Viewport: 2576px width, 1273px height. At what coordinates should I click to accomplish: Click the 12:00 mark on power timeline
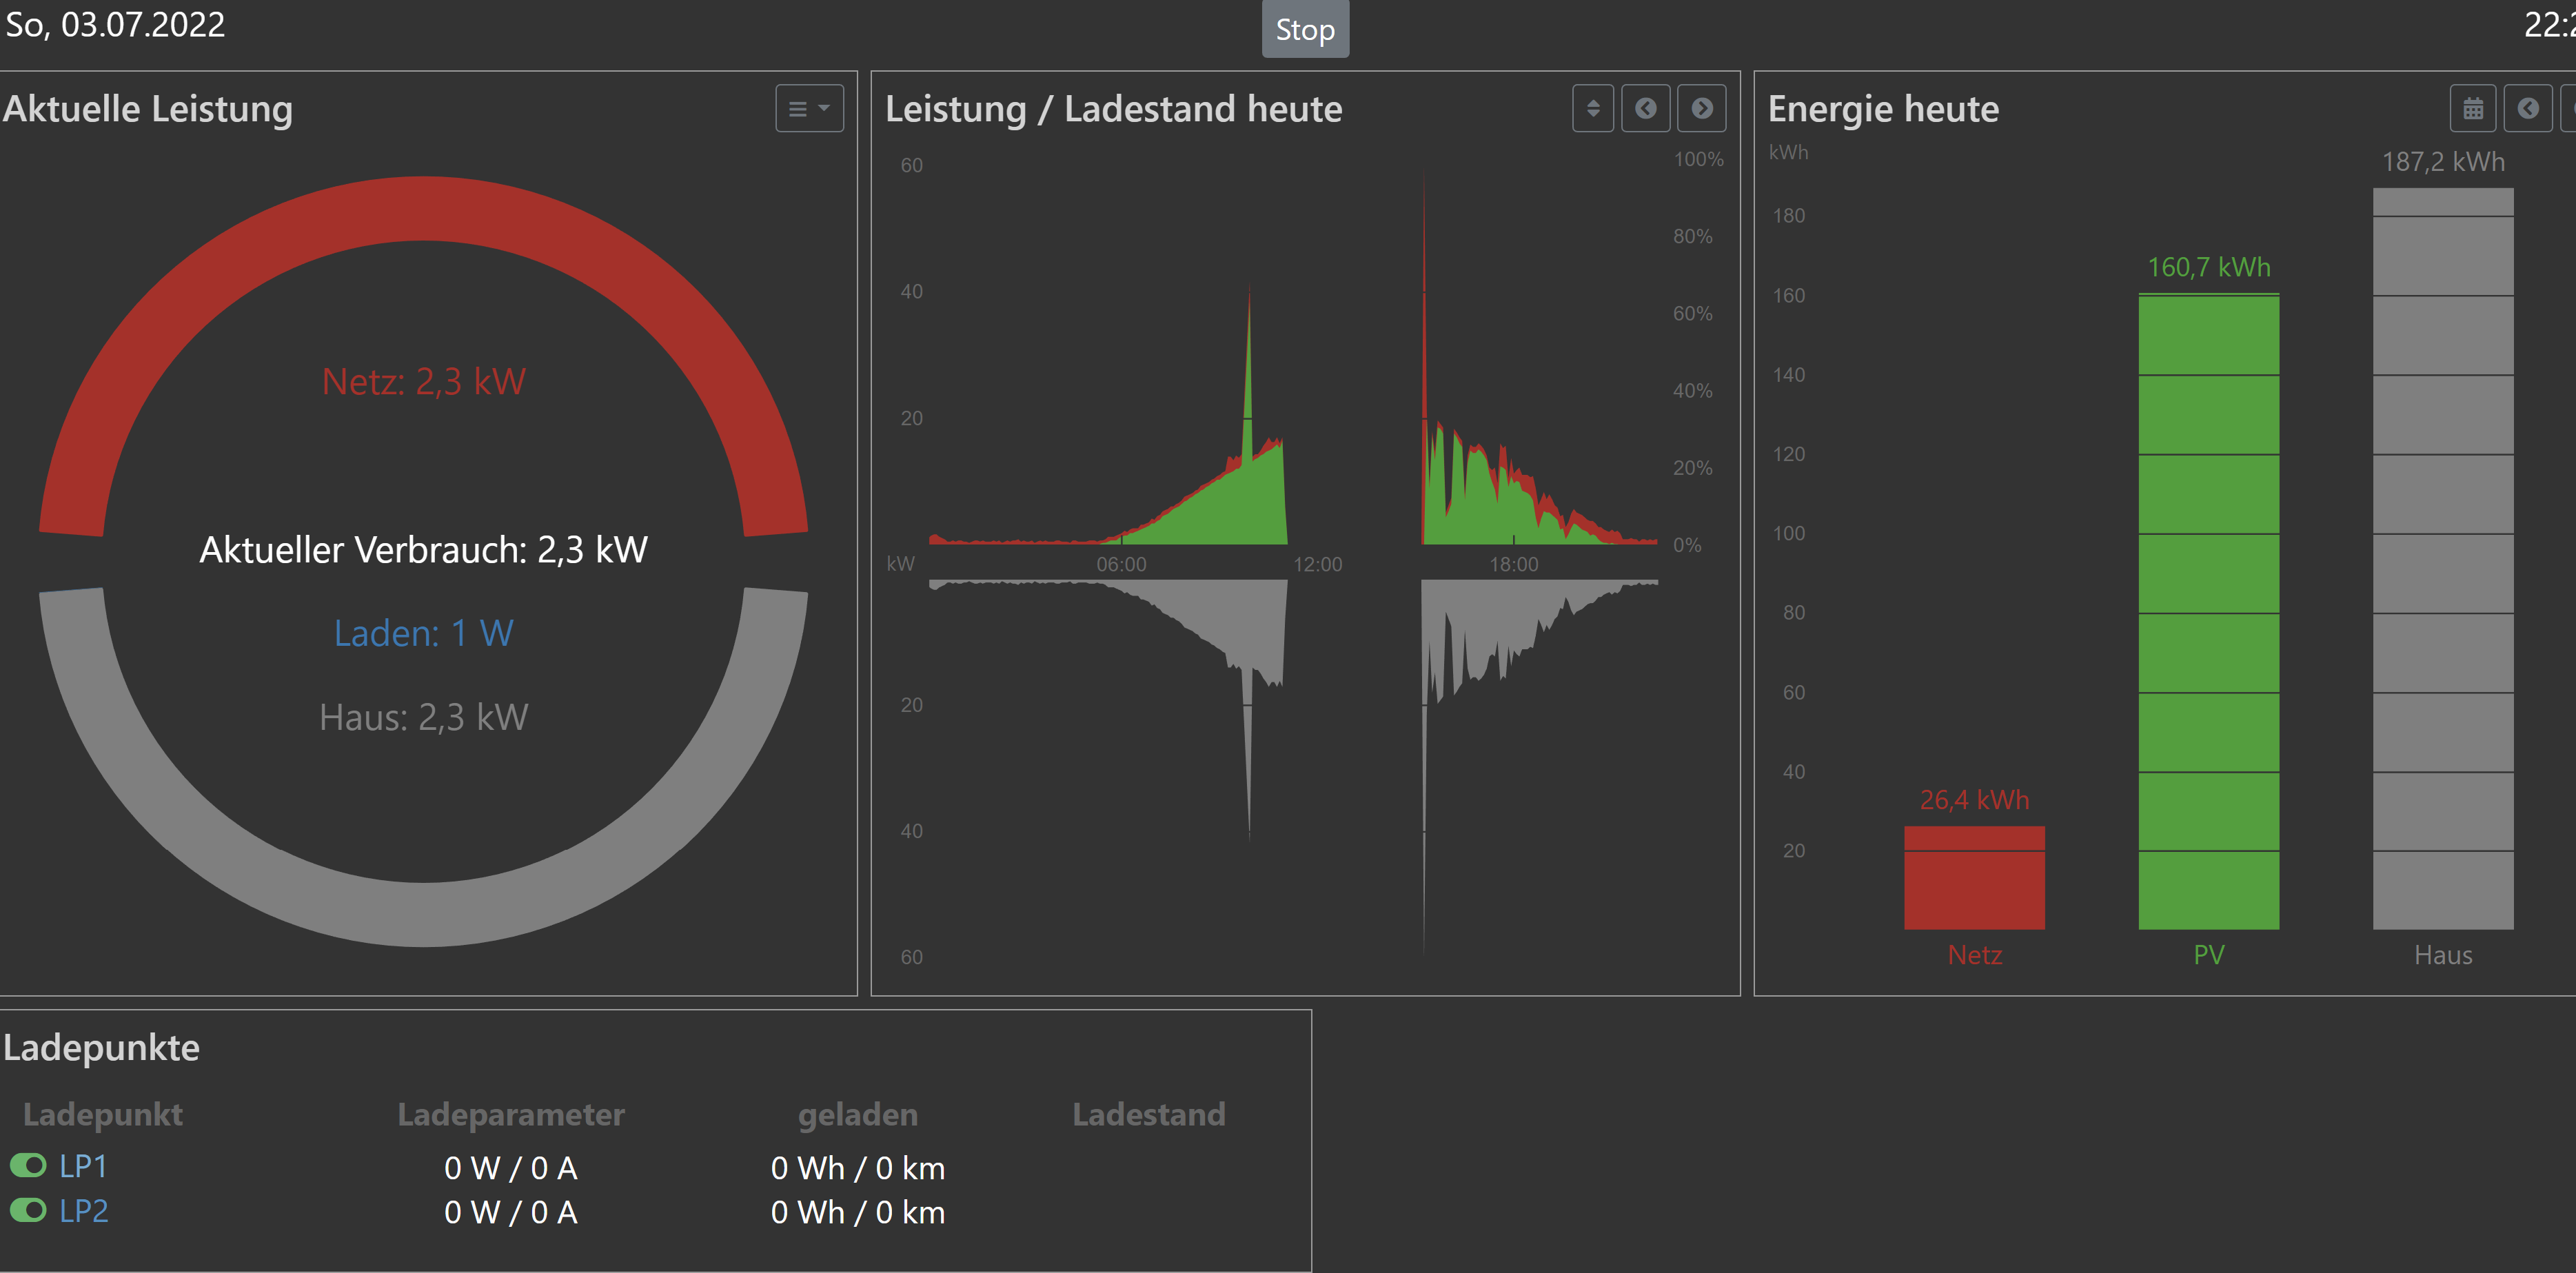tap(1317, 564)
